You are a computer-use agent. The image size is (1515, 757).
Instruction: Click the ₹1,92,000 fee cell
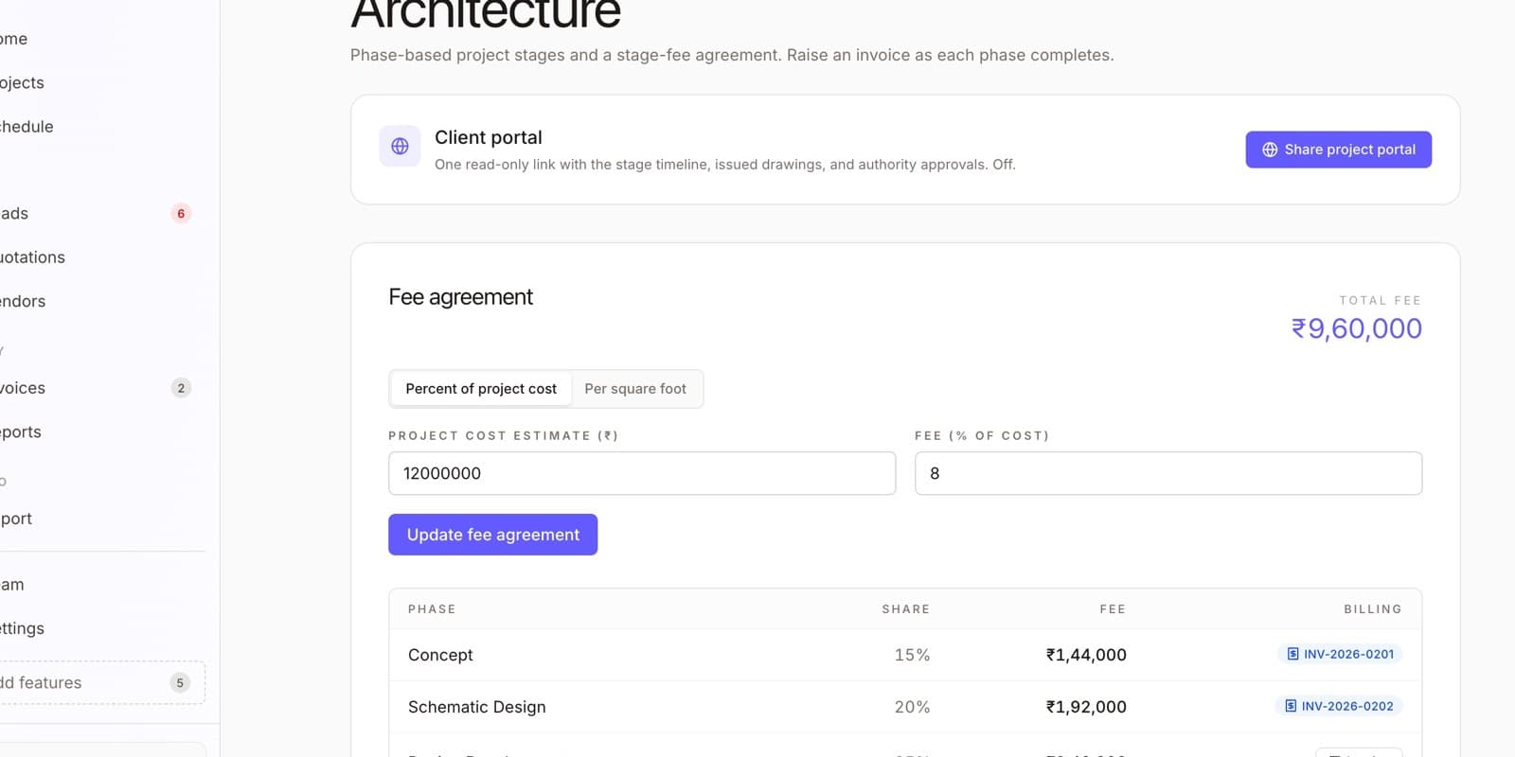point(1086,707)
